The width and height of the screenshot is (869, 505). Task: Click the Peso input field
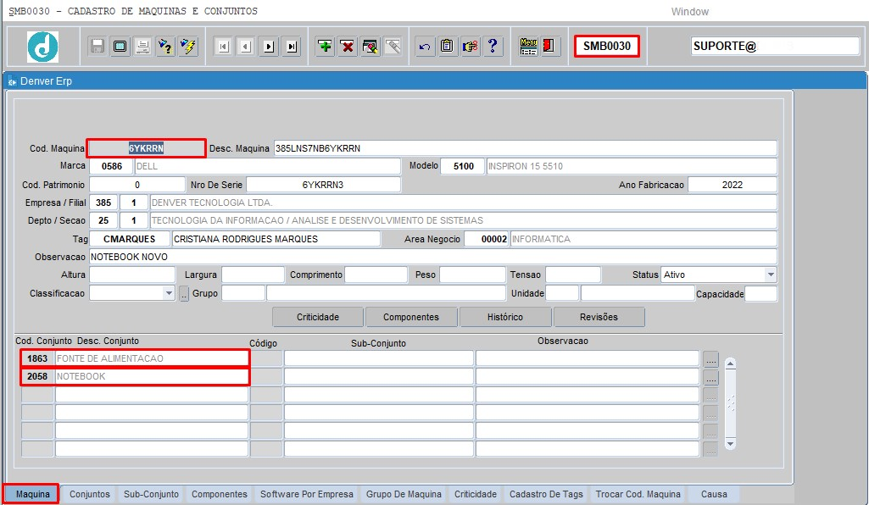click(x=473, y=275)
